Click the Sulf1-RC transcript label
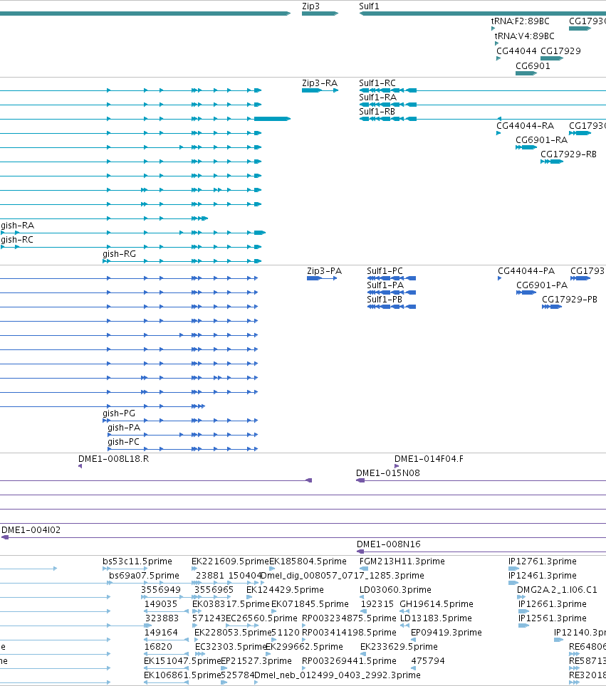This screenshot has height=686, width=606. (377, 83)
